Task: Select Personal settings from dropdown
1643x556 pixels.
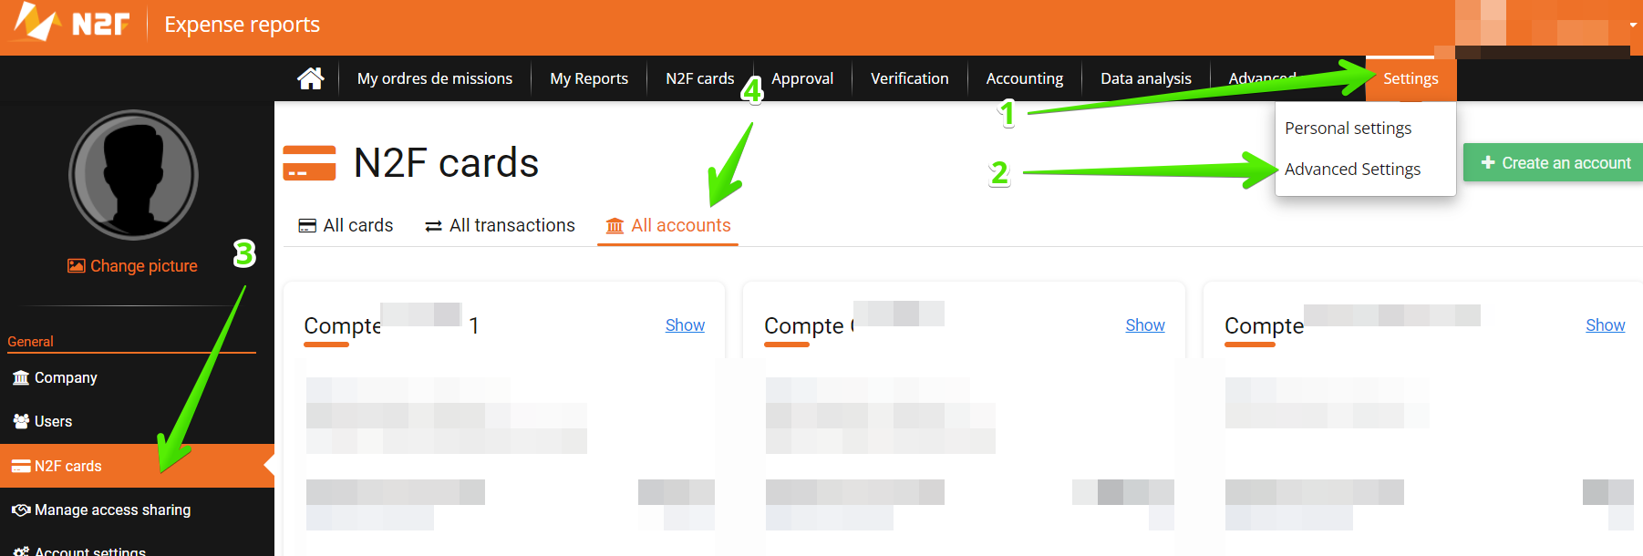Action: coord(1348,129)
